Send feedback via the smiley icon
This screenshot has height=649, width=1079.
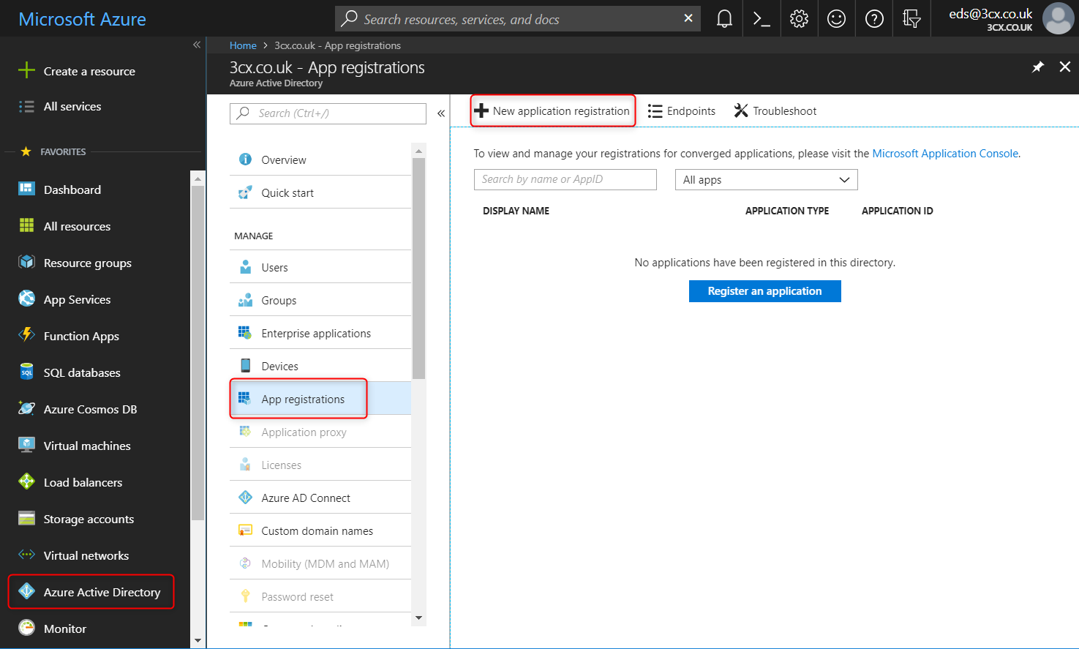[x=836, y=18]
